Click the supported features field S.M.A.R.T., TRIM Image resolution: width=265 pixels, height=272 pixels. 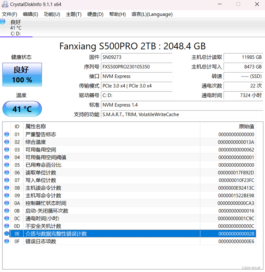(x=182, y=114)
